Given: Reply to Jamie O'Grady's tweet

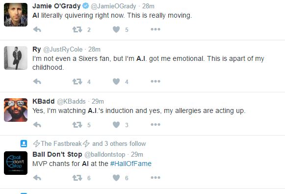Looking at the screenshot, I should tap(37, 29).
